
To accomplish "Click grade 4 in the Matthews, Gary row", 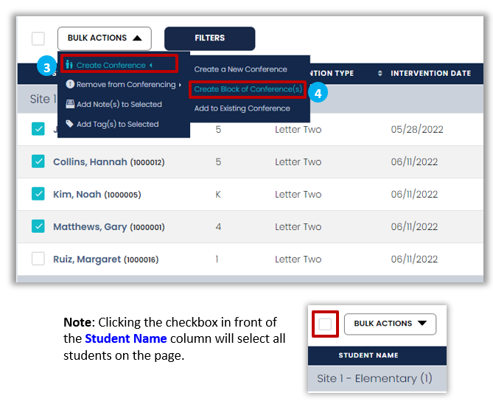I will coord(218,226).
